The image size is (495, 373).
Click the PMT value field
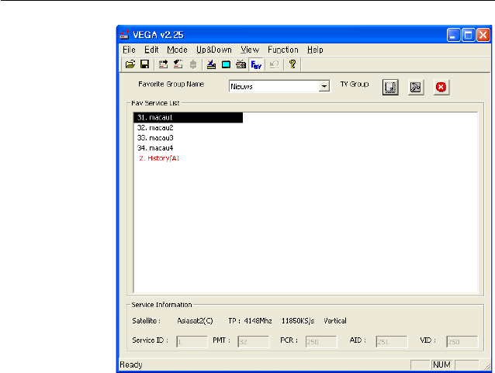254,341
